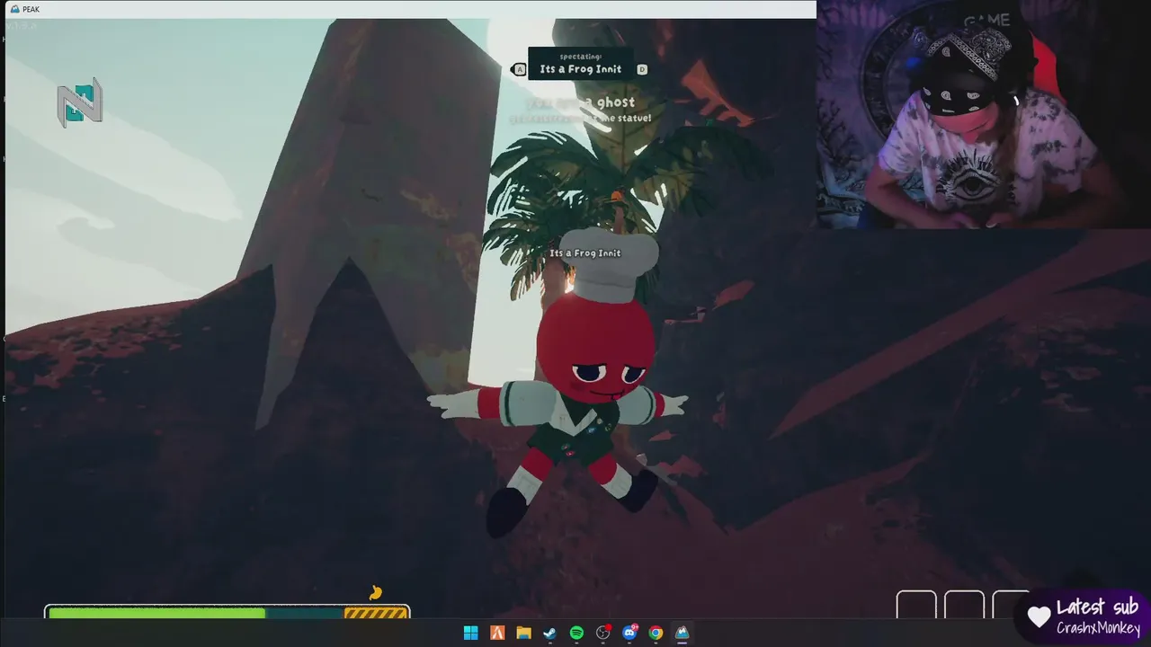Spectate previous player with A key icon

pyautogui.click(x=520, y=69)
